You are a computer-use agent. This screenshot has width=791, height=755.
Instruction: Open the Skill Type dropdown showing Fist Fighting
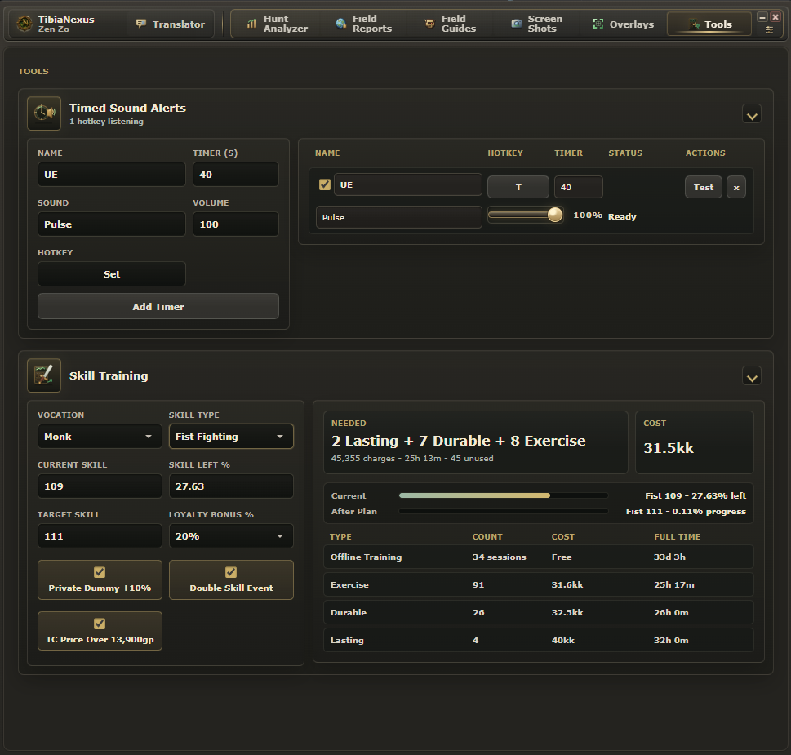[x=231, y=436]
